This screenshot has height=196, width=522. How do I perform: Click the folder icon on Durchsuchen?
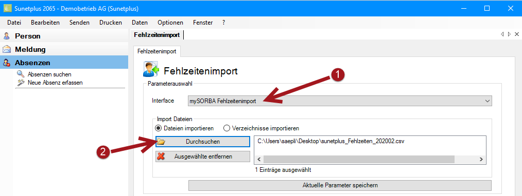point(161,142)
